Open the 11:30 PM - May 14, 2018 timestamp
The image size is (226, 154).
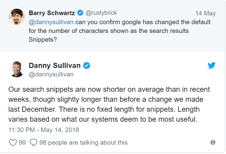pyautogui.click(x=44, y=130)
